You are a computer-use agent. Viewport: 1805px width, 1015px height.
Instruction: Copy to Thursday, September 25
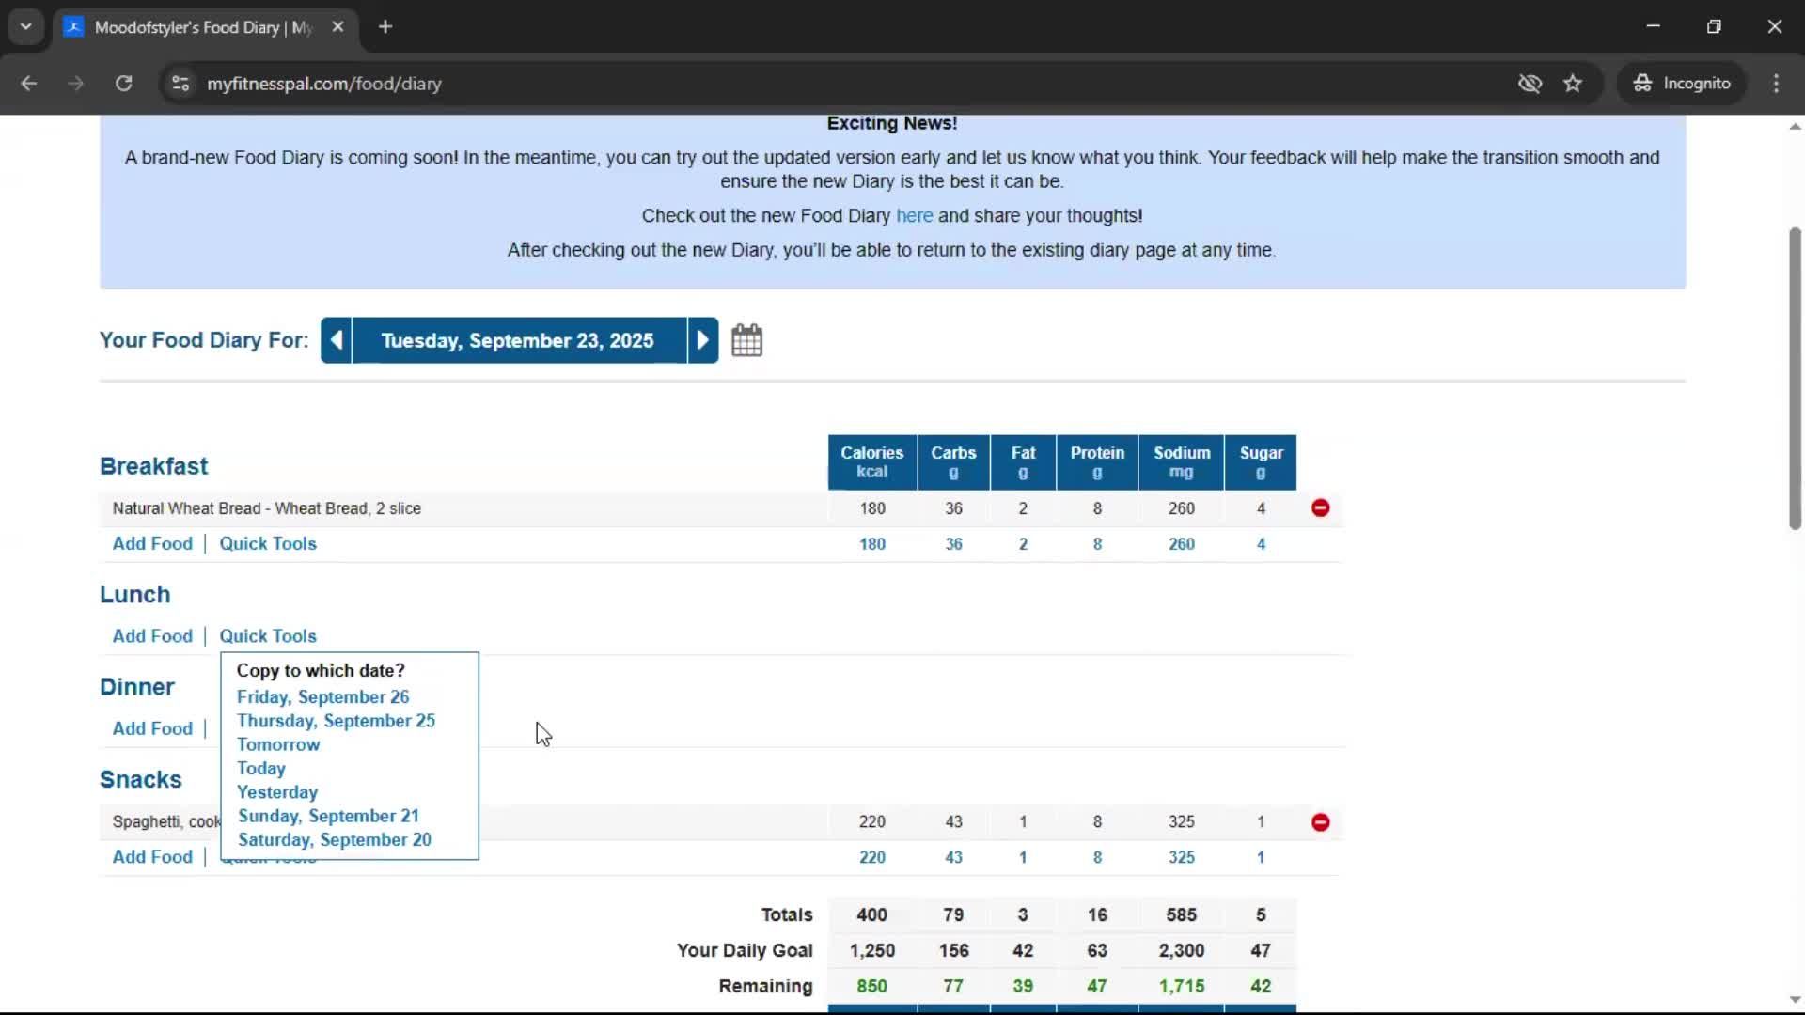pyautogui.click(x=336, y=721)
